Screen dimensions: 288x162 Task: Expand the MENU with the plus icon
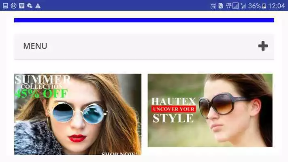(x=263, y=46)
